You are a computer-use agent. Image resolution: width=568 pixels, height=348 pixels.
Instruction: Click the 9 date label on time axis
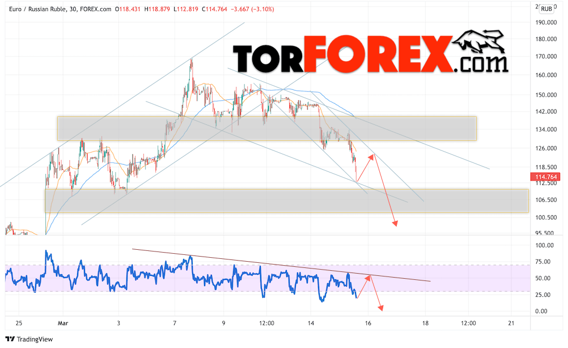click(x=223, y=323)
